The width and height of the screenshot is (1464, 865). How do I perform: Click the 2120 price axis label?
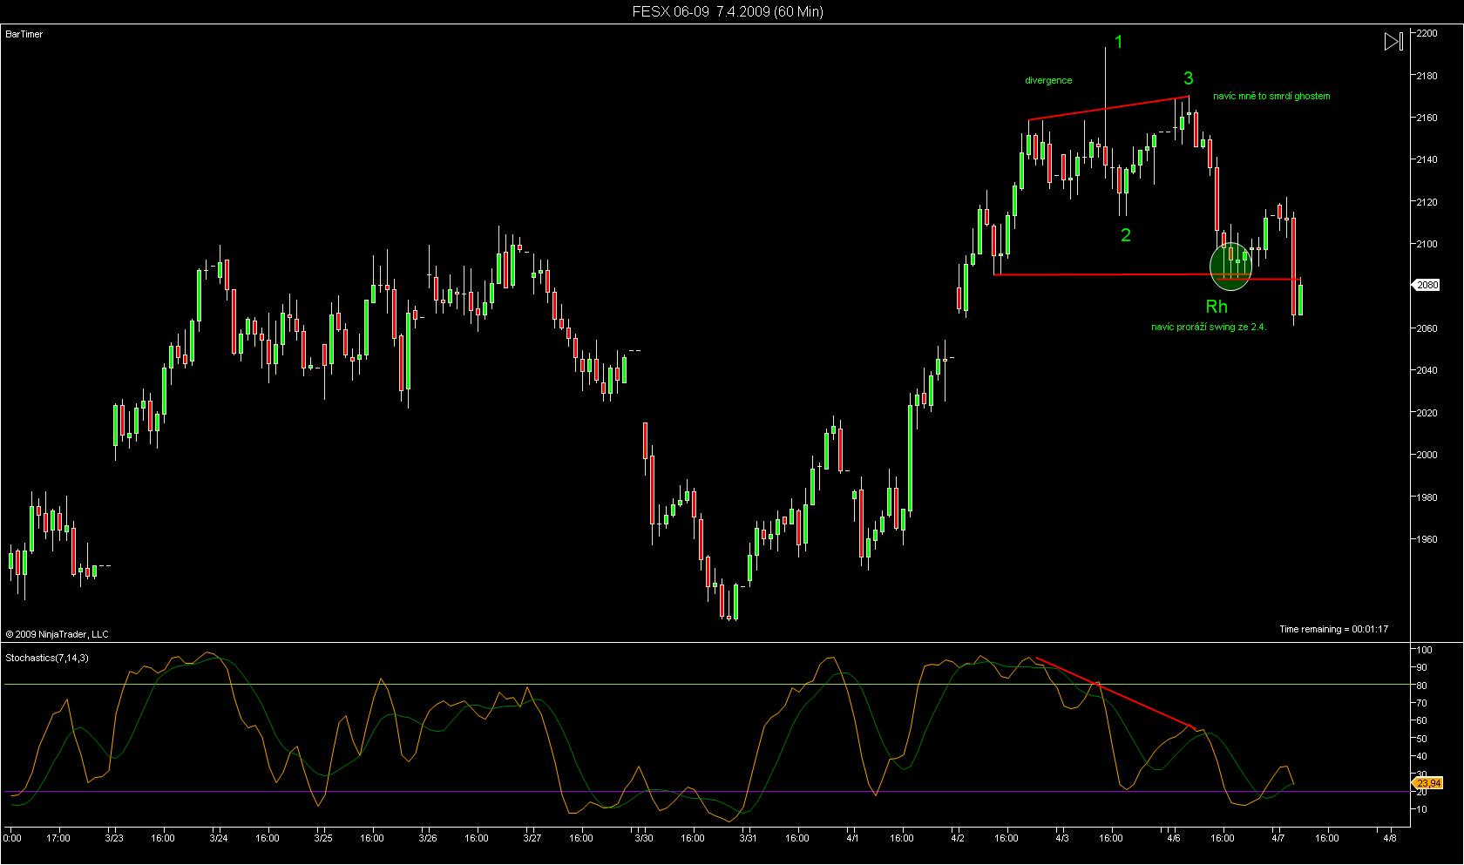pyautogui.click(x=1427, y=202)
